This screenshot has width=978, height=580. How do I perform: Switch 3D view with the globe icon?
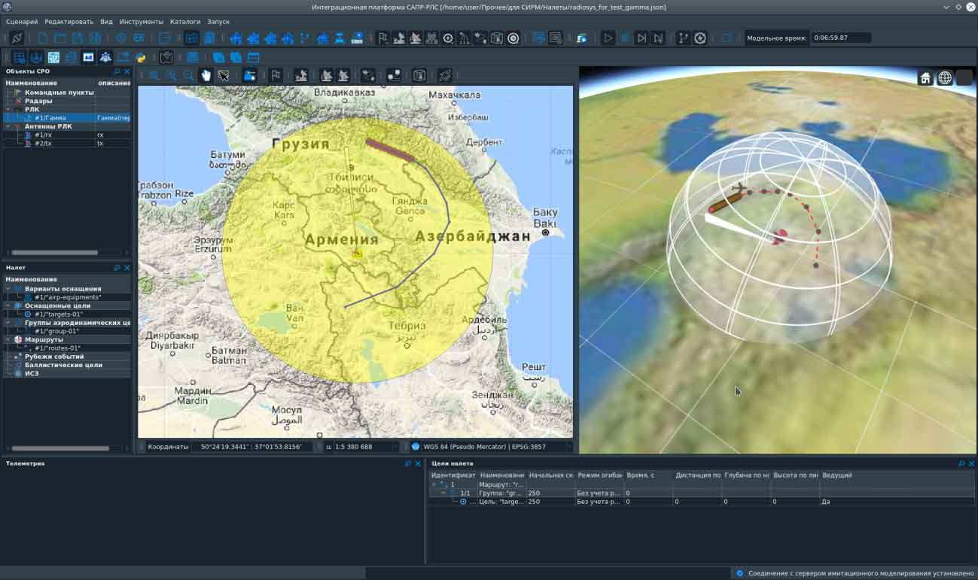point(944,78)
